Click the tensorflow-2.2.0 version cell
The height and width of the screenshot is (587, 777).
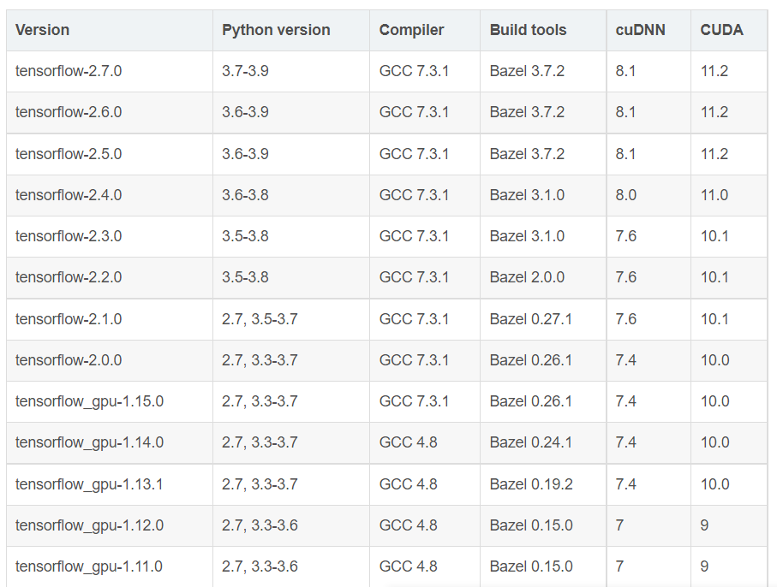[69, 277]
